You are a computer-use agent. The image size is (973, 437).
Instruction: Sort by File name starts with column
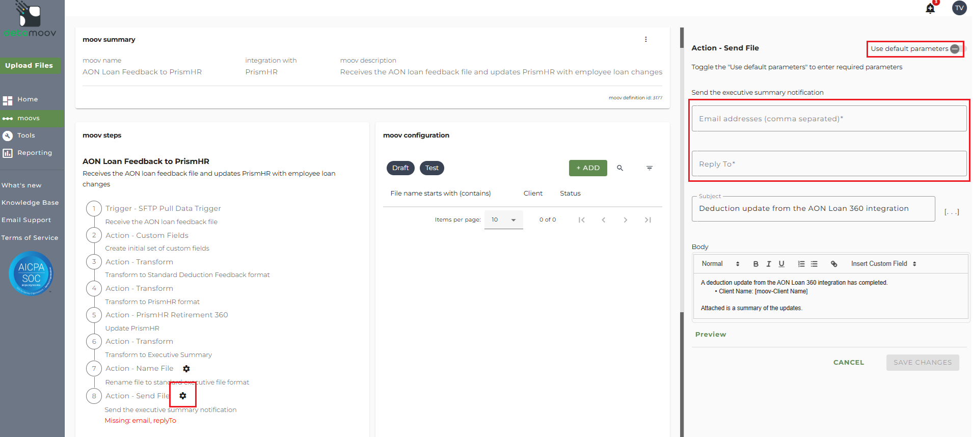click(441, 194)
